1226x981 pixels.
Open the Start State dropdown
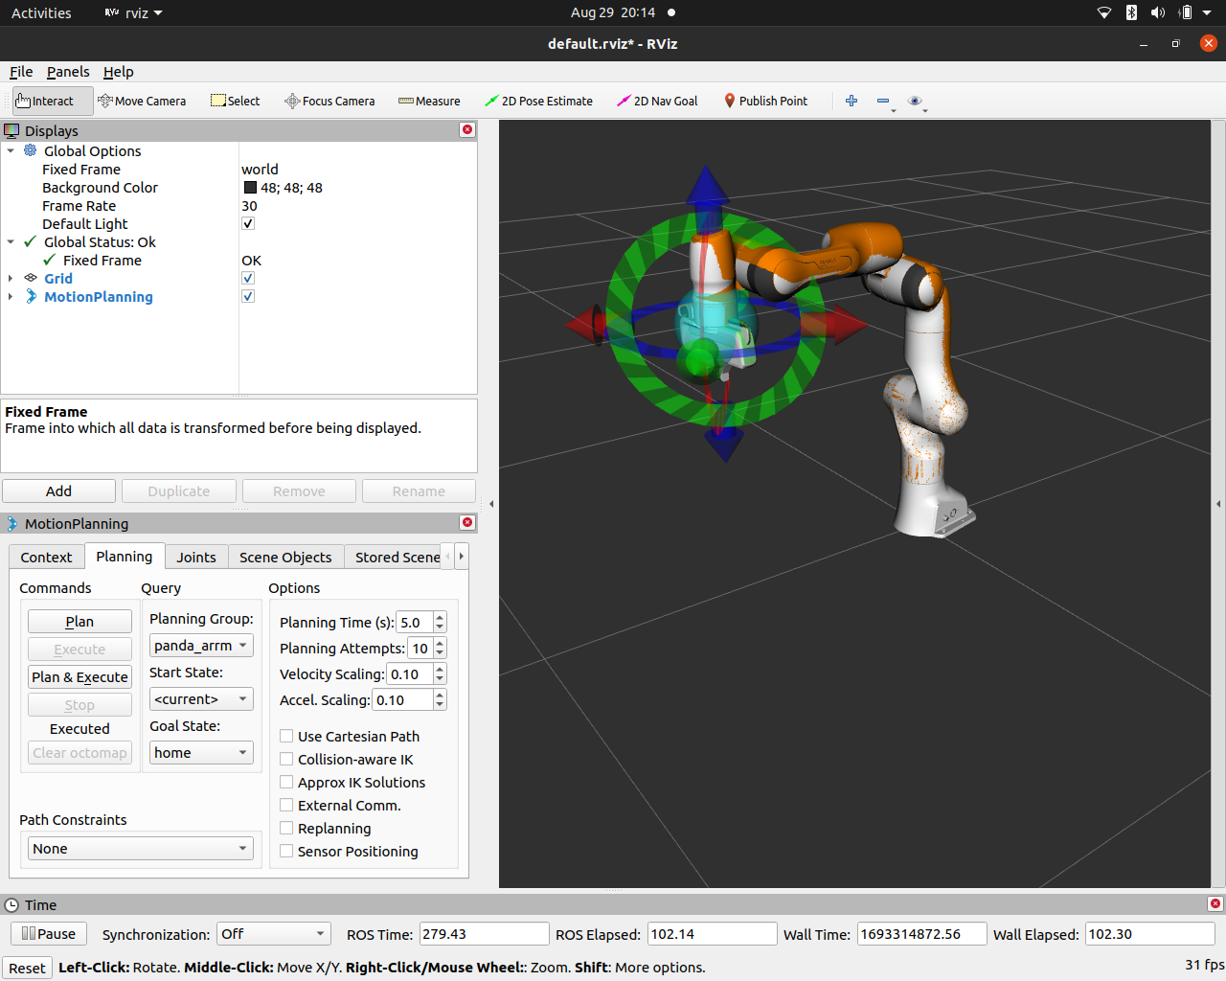coord(201,699)
